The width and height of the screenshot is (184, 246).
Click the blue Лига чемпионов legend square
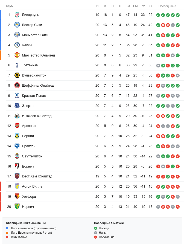pos(7,228)
